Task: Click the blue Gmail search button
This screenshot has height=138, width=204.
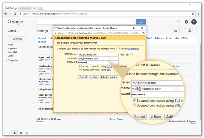Action: [x=140, y=22]
